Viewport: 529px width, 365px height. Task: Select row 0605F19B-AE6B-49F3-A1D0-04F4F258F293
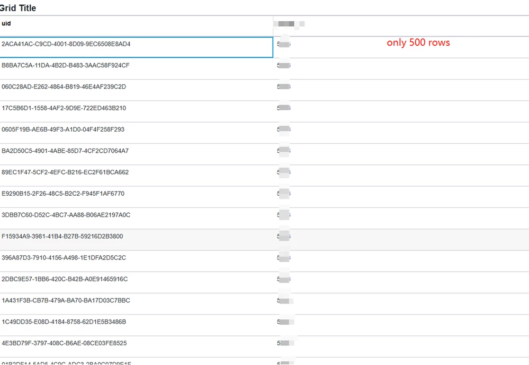pyautogui.click(x=265, y=133)
